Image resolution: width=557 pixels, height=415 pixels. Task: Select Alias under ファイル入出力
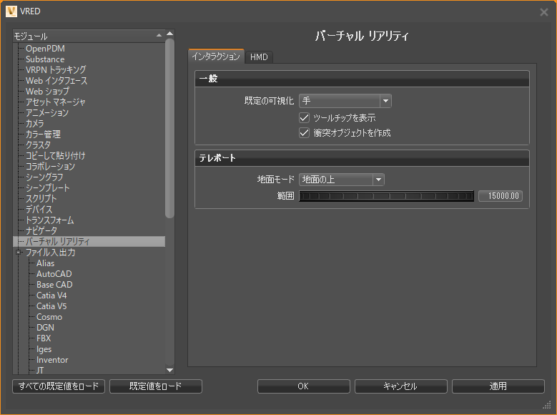pos(46,263)
